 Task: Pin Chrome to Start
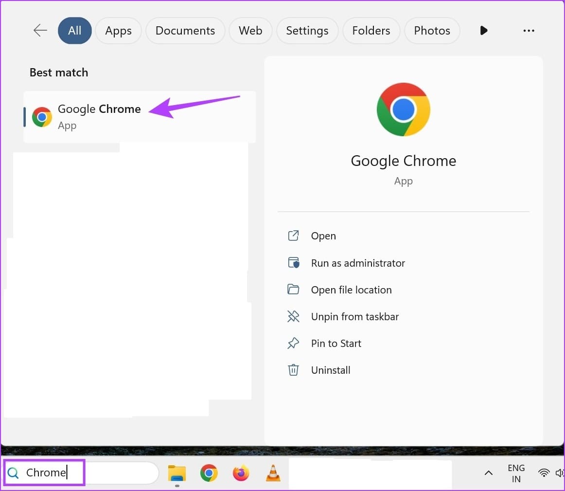point(336,344)
